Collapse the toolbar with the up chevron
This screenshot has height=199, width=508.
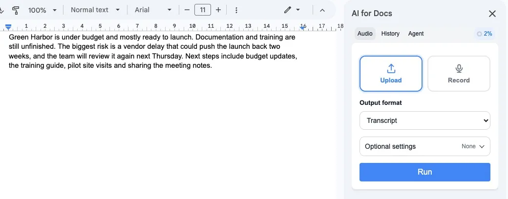coord(322,10)
